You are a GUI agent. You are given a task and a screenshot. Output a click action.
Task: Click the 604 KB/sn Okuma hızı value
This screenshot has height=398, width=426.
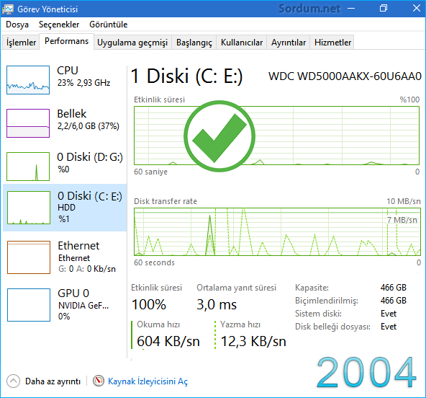pyautogui.click(x=168, y=341)
